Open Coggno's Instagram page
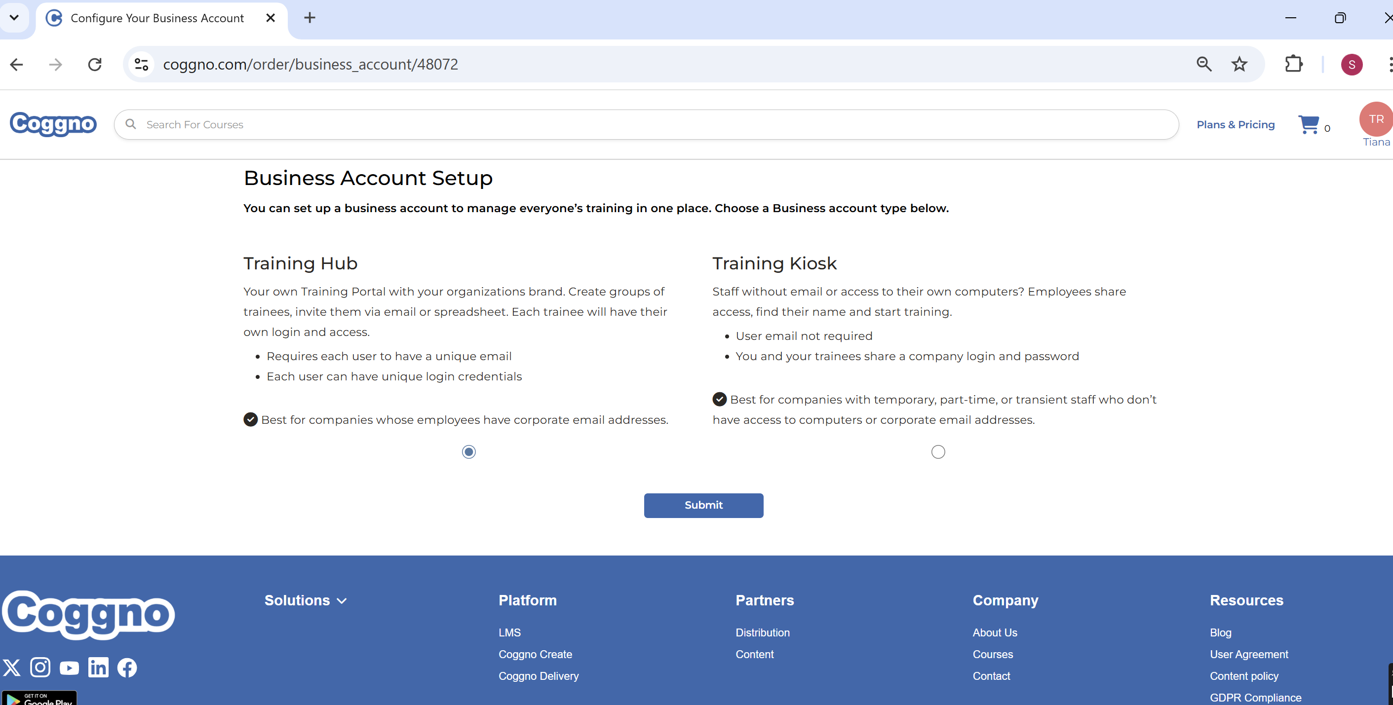This screenshot has height=705, width=1393. pos(40,667)
